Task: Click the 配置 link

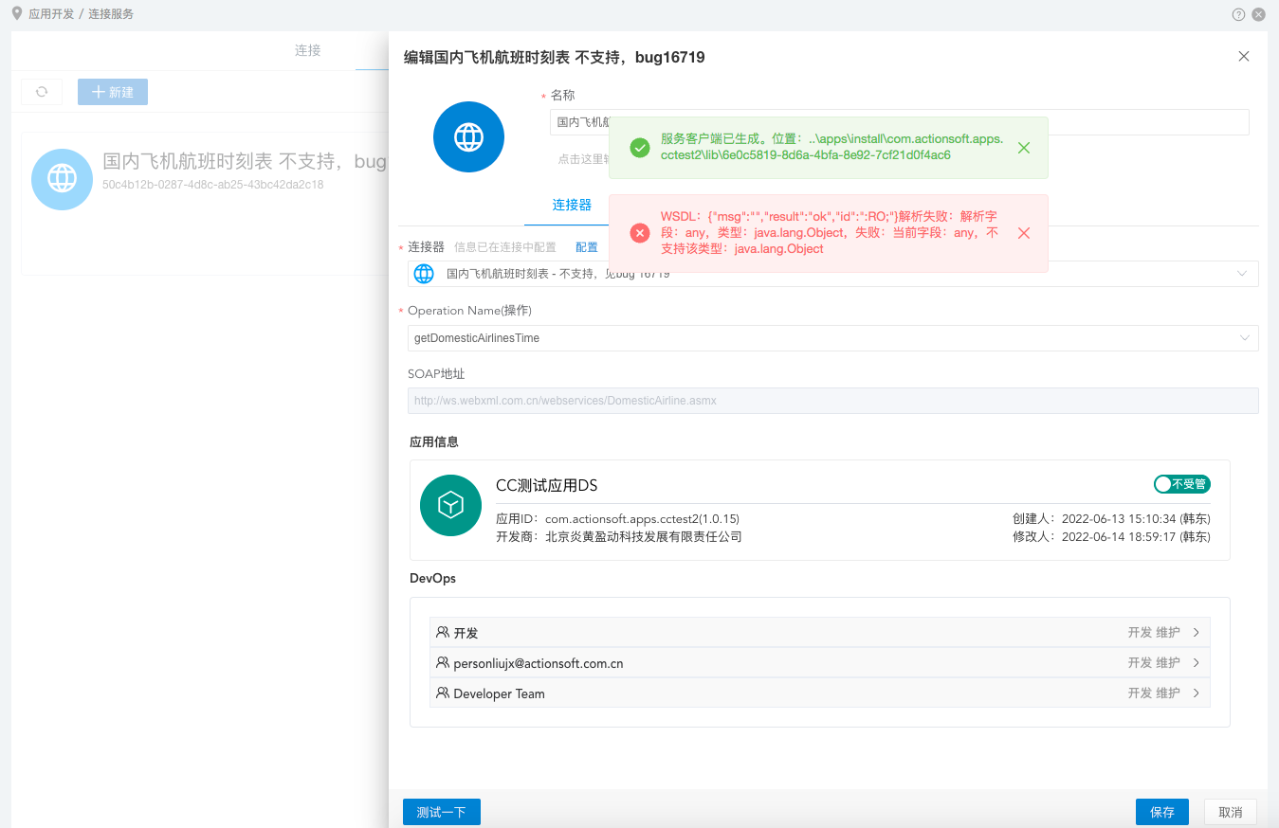Action: [x=587, y=247]
